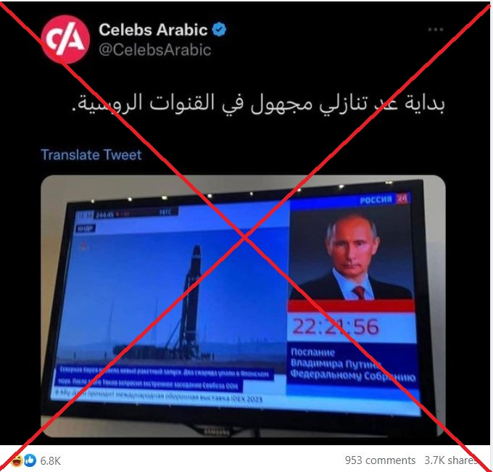Click the IDEX 2023 ticker line
The width and height of the screenshot is (493, 472).
(x=159, y=396)
